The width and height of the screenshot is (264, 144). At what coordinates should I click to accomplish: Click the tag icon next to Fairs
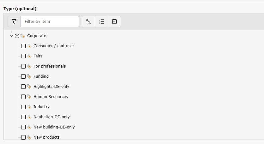tap(29, 56)
